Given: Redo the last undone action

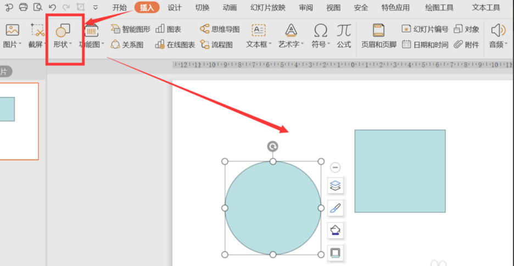Looking at the screenshot, I should 65,7.
